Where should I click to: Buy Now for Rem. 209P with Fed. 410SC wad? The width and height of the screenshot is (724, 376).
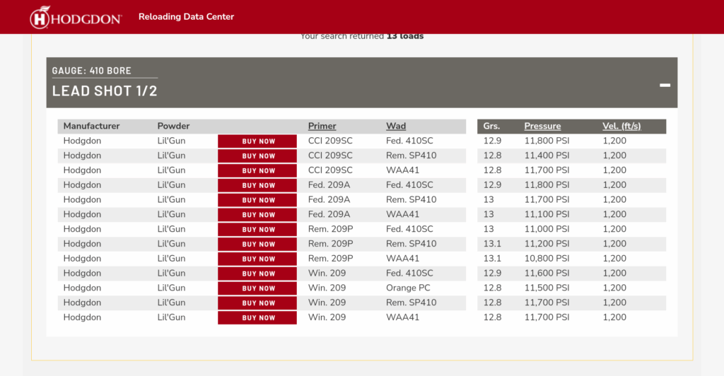point(257,230)
